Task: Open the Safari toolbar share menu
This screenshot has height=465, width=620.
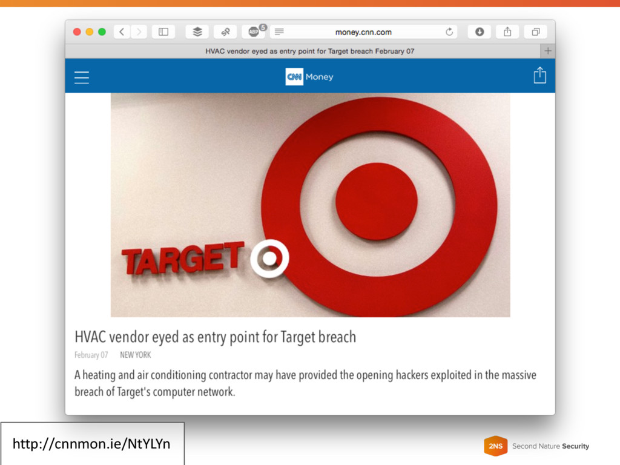Action: coord(507,32)
